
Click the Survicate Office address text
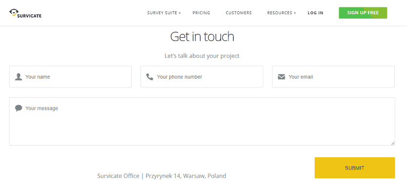coord(162,176)
